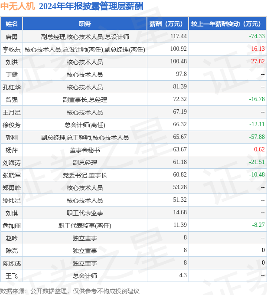Click salary value 14.68

coord(180,212)
